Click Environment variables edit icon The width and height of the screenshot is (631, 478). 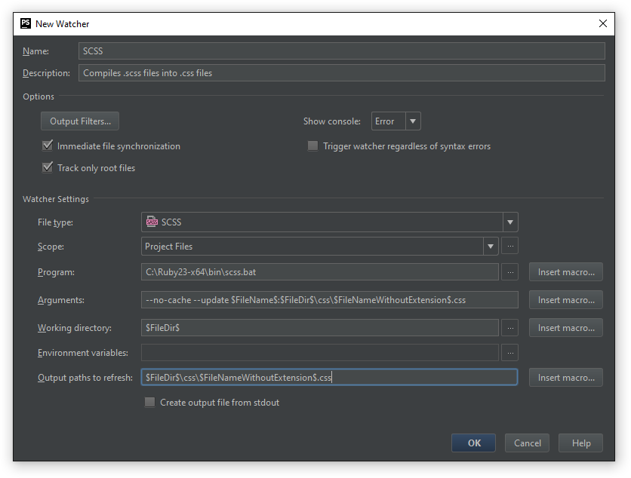[510, 353]
